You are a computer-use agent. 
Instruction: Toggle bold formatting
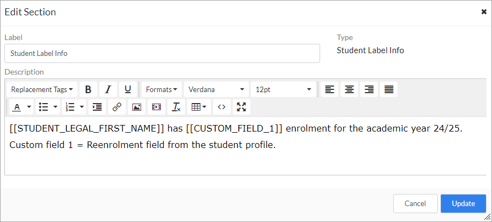coord(88,89)
